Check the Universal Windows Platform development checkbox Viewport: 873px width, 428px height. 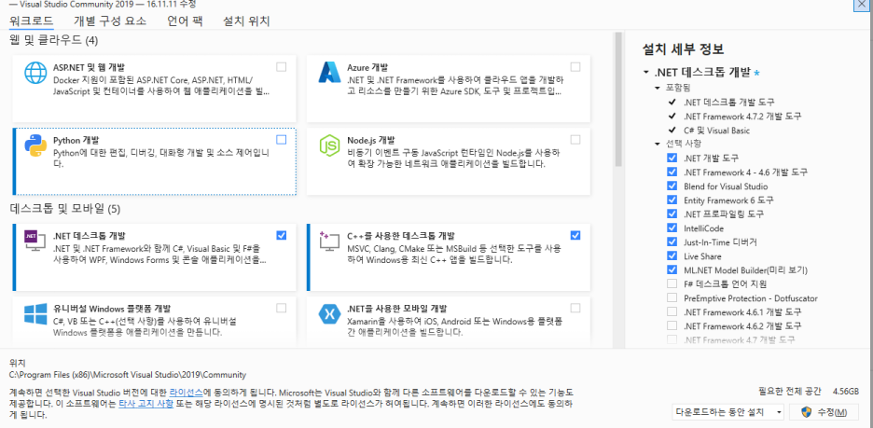pyautogui.click(x=281, y=308)
